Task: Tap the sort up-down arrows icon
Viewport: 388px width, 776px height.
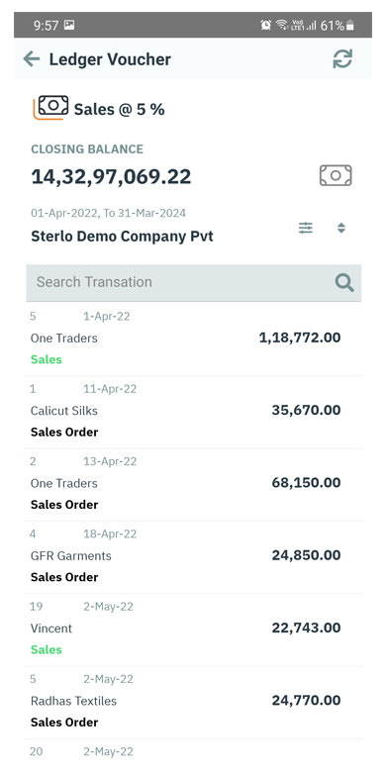Action: (x=340, y=228)
